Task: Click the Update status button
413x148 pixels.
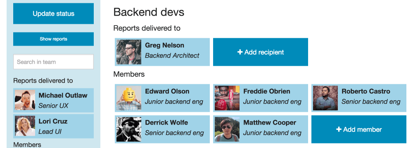Action: 53,14
